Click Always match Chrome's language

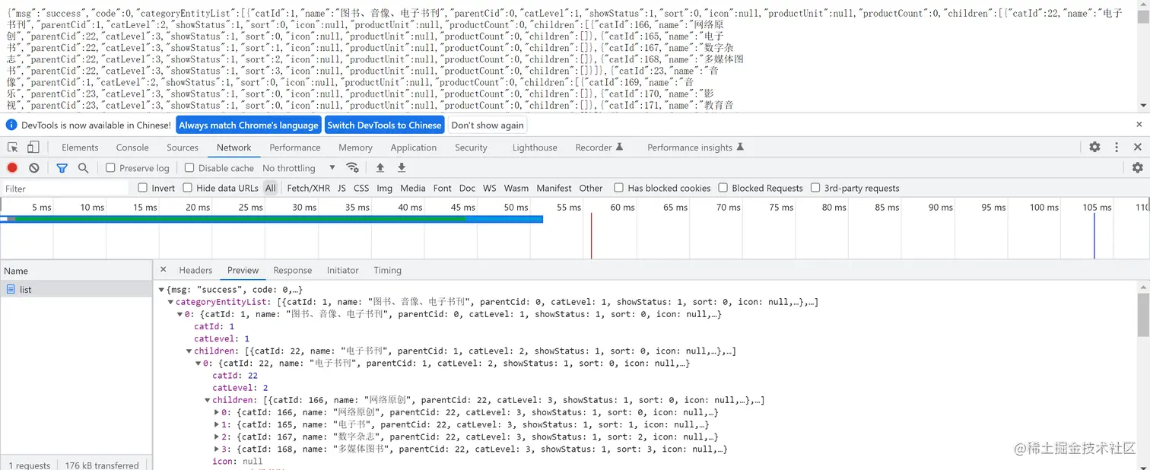pos(249,125)
